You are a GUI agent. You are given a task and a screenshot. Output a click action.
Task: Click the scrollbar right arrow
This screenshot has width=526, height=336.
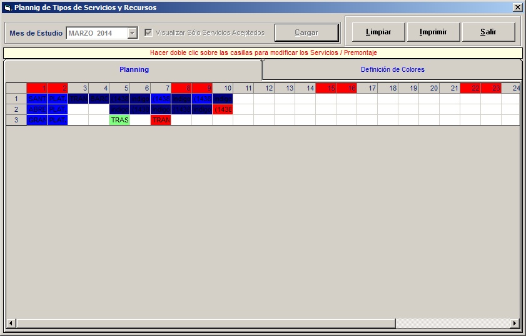[x=515, y=324]
